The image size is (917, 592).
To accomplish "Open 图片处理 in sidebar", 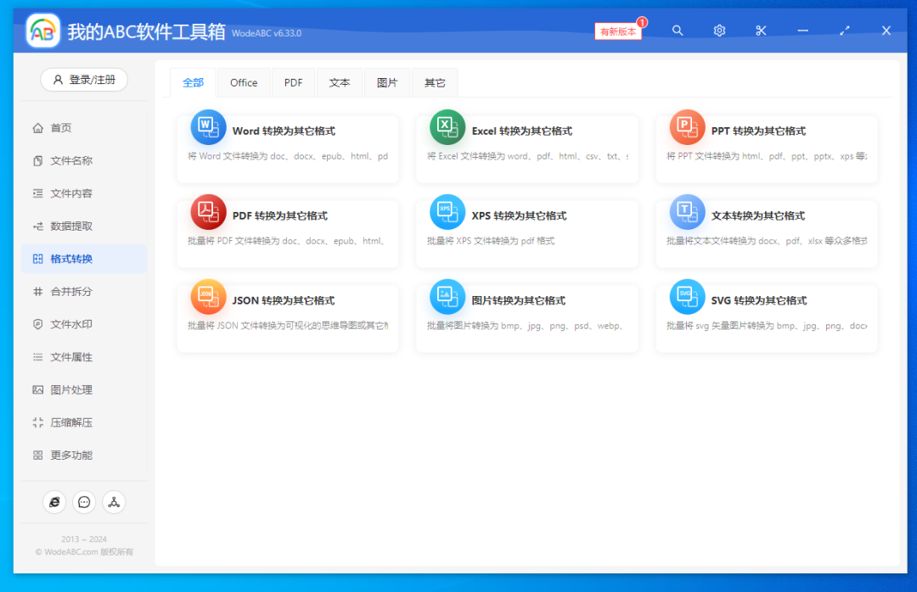I will click(x=83, y=390).
